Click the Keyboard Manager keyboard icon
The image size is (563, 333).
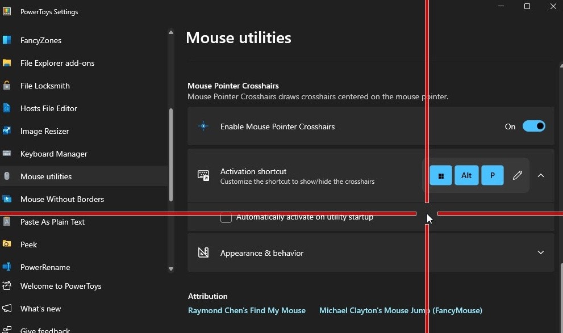tap(7, 153)
